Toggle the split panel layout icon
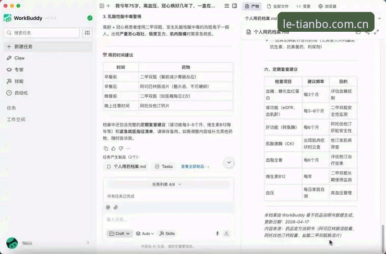The image size is (386, 254). point(235,6)
